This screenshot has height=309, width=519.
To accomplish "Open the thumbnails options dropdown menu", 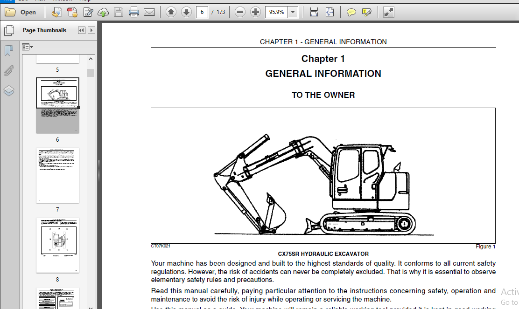I will click(28, 47).
